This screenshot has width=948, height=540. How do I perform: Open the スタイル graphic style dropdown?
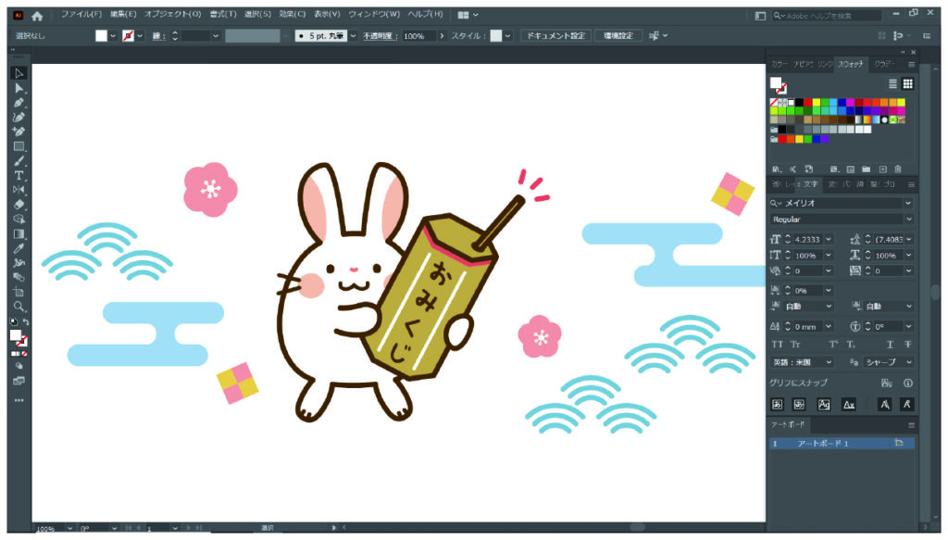(507, 36)
